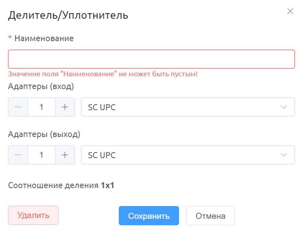Click the Адаптеры (выход) label

coord(44,134)
